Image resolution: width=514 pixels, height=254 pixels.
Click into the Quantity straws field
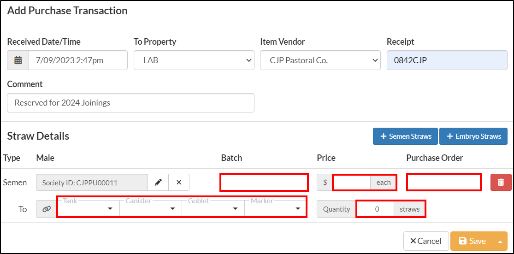coord(377,209)
